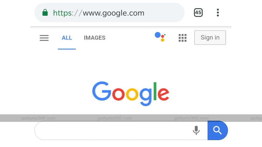Open the Google apps grid
The width and height of the screenshot is (262, 147).
[182, 38]
